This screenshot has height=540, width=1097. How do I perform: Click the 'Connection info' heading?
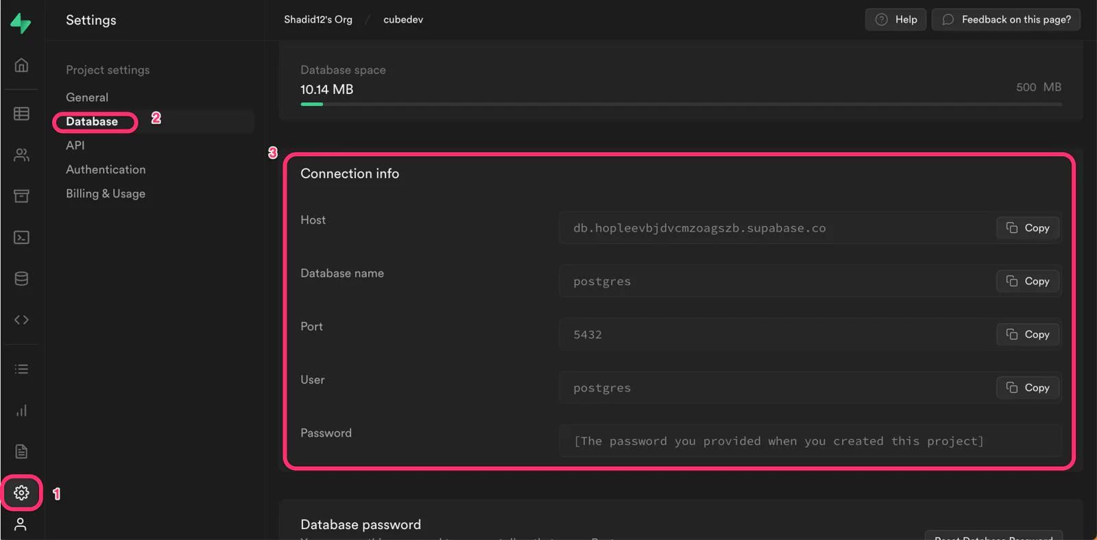pyautogui.click(x=350, y=173)
